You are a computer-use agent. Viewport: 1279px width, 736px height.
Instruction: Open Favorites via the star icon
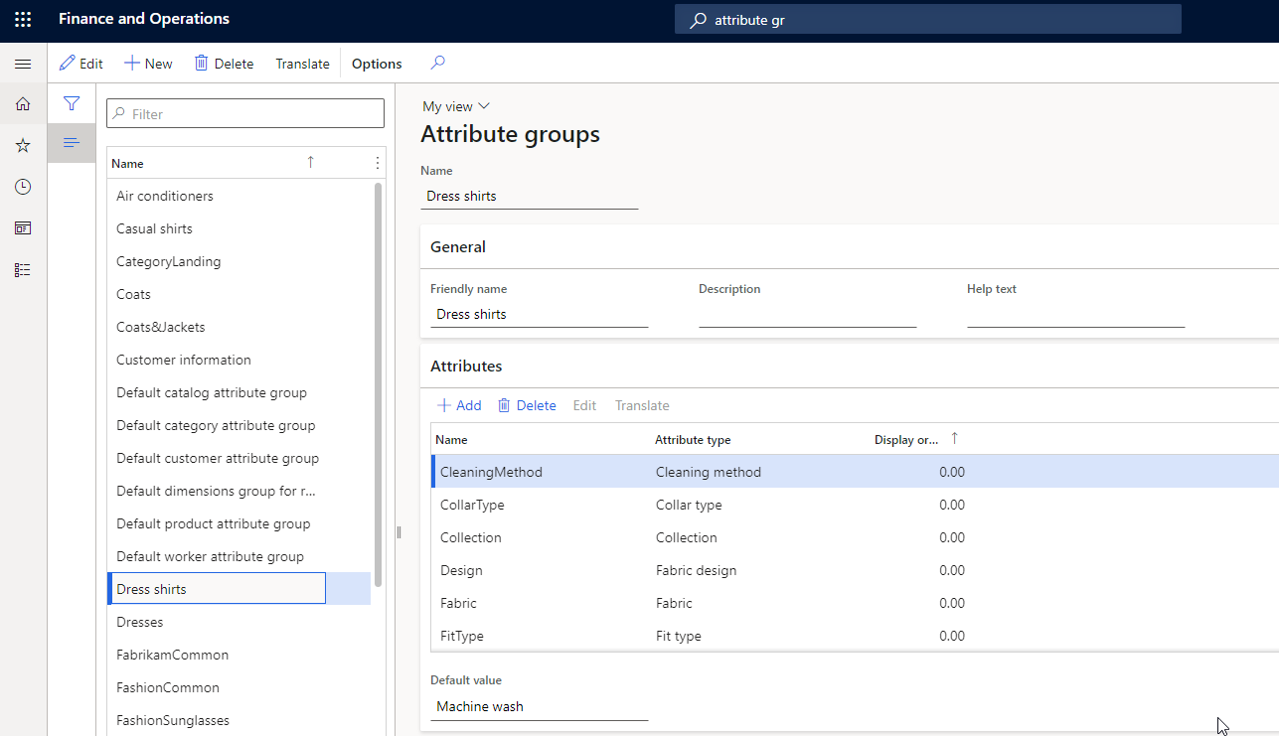coord(22,144)
